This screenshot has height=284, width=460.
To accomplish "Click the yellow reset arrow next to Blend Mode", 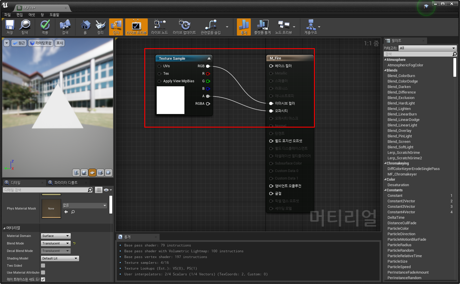I will tap(74, 243).
